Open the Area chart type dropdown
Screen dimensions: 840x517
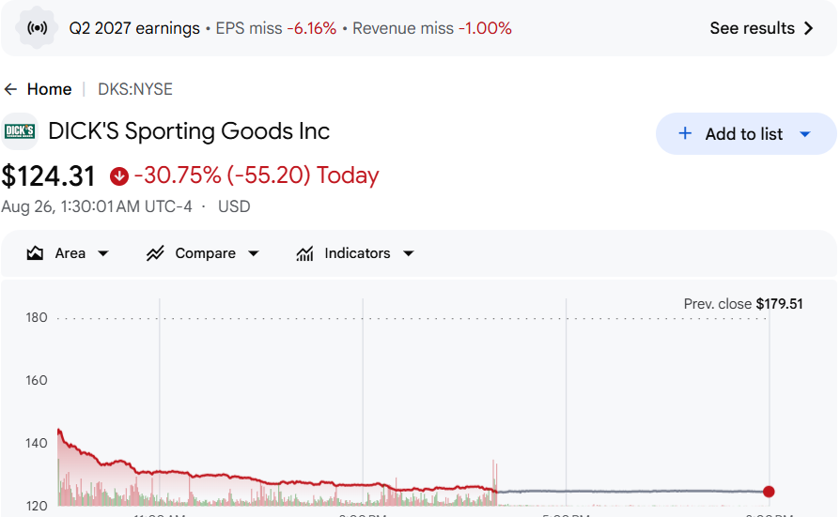tap(103, 253)
